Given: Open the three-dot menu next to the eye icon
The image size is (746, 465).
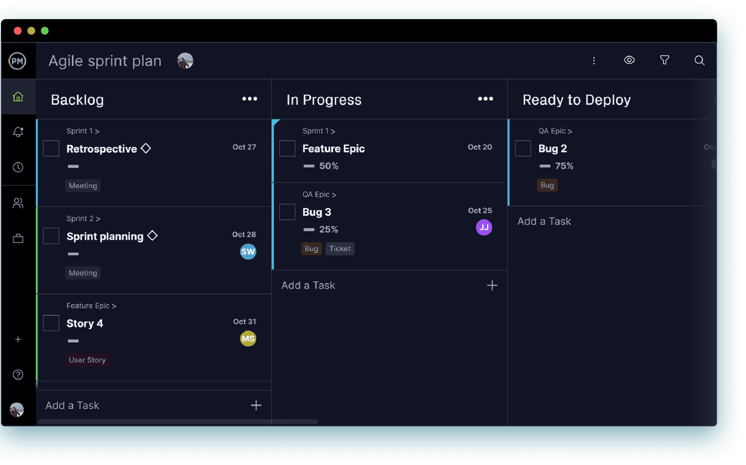Looking at the screenshot, I should pyautogui.click(x=594, y=61).
